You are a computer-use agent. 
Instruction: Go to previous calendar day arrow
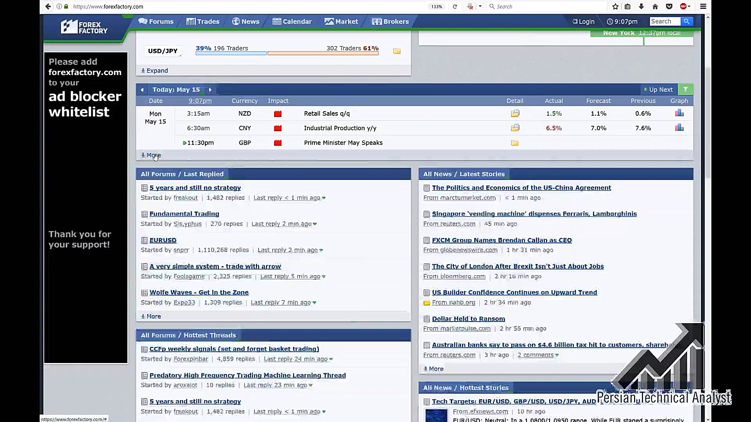(142, 90)
